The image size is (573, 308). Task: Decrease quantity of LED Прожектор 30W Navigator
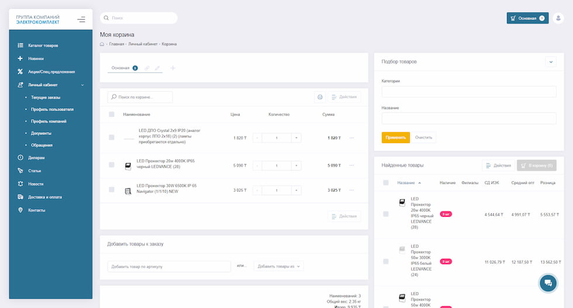[257, 191]
